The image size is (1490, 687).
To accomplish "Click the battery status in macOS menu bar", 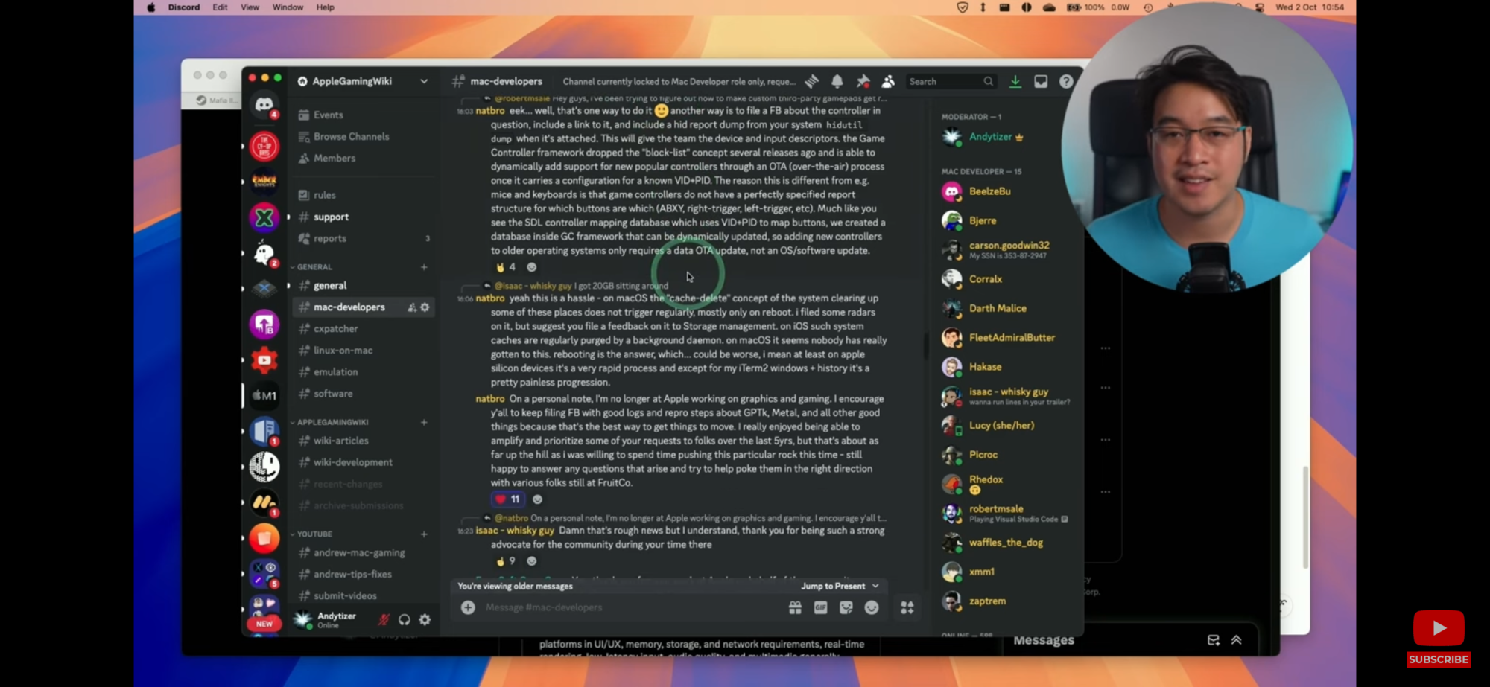I will pyautogui.click(x=1085, y=7).
